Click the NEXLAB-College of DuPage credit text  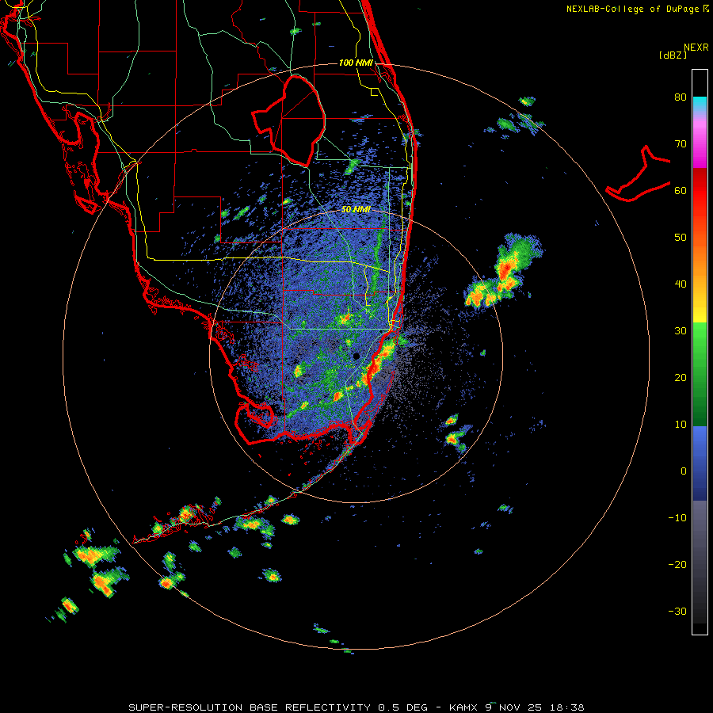[637, 9]
